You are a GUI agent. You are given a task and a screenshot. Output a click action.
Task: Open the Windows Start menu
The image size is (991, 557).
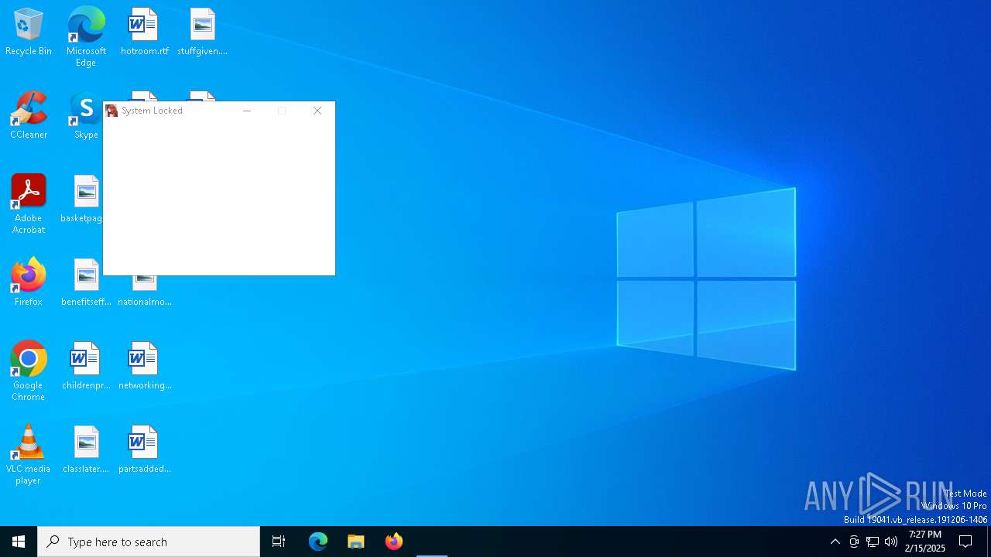(x=19, y=542)
